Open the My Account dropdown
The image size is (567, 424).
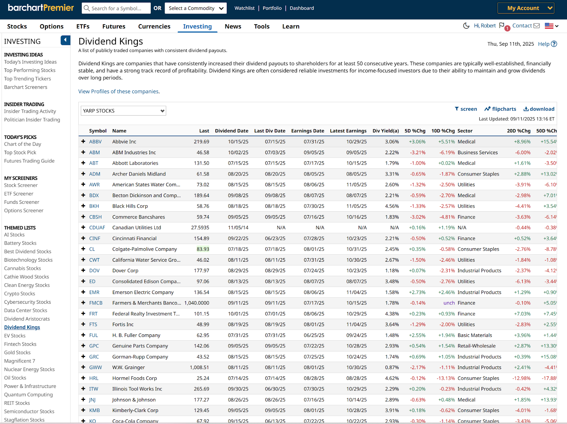pos(526,8)
